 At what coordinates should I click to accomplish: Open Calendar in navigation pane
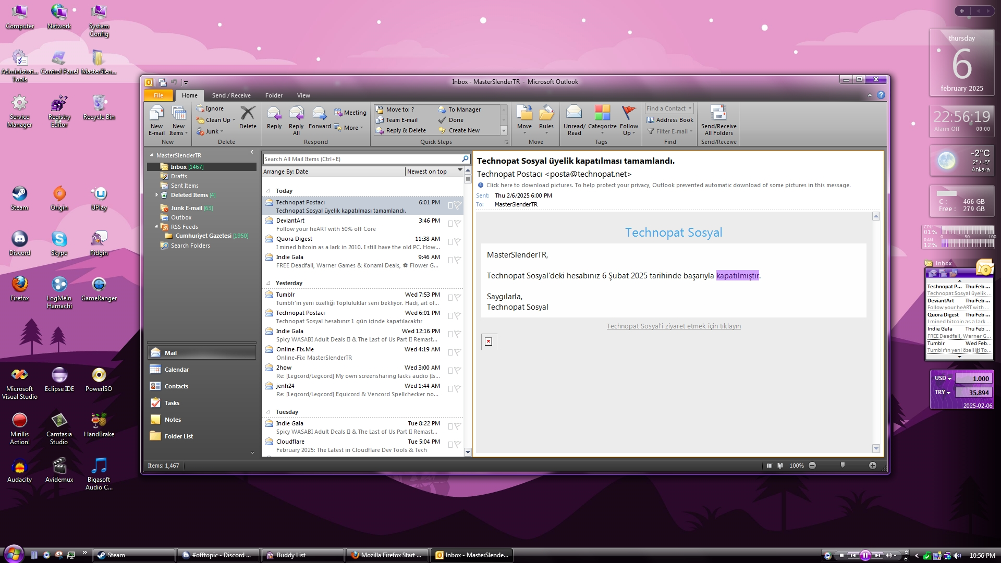[x=201, y=370]
